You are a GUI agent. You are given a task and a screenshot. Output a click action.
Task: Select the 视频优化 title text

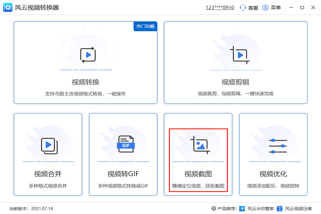point(273,174)
